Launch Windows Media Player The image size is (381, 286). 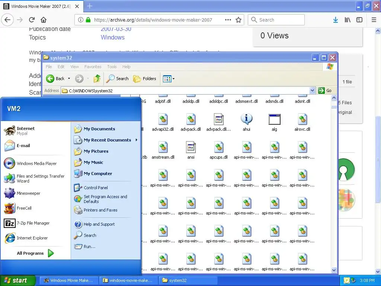point(31,163)
